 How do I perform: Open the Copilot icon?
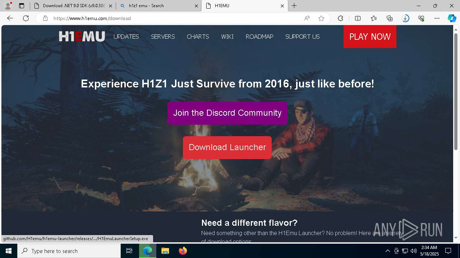point(452,18)
